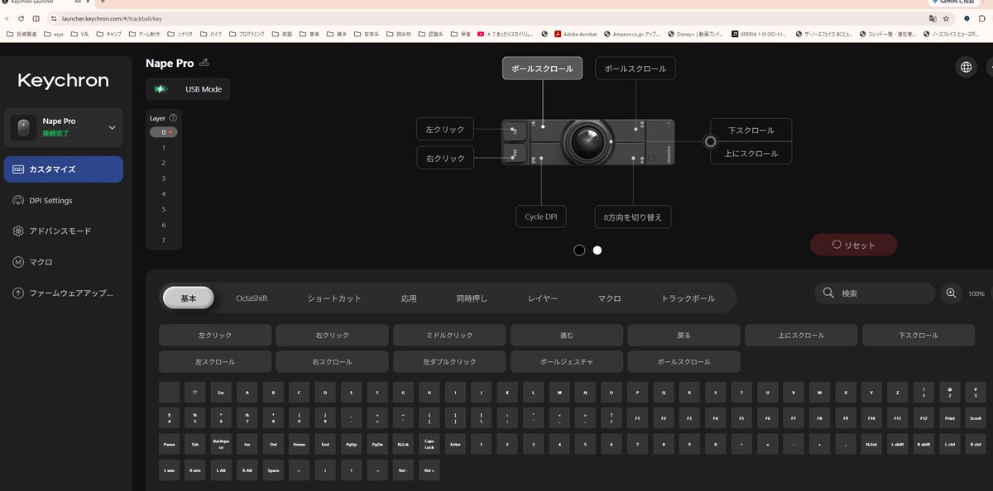Viewport: 993px width, 491px height.
Task: Click the rename pencil icon beside Nape Pro
Action: 204,63
